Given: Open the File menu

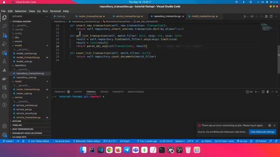Looking at the screenshot, I should point(3,11).
